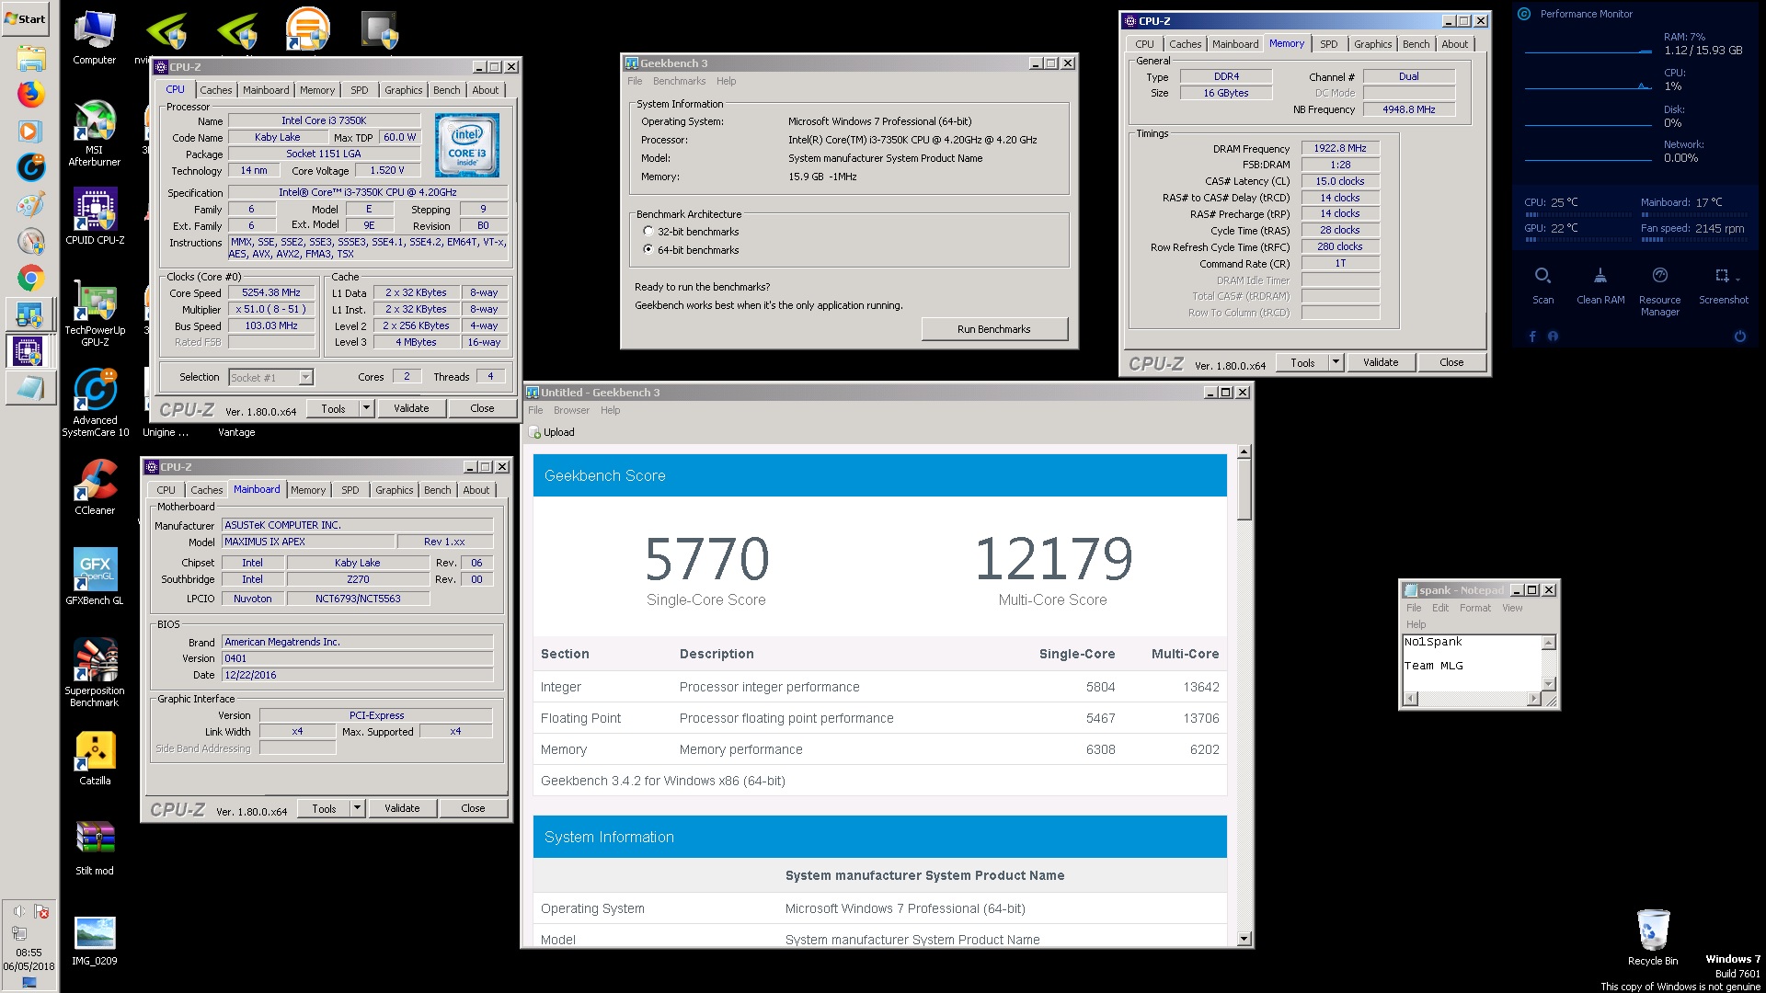
Task: Click Notepad taskbar button
Action: tap(30, 388)
